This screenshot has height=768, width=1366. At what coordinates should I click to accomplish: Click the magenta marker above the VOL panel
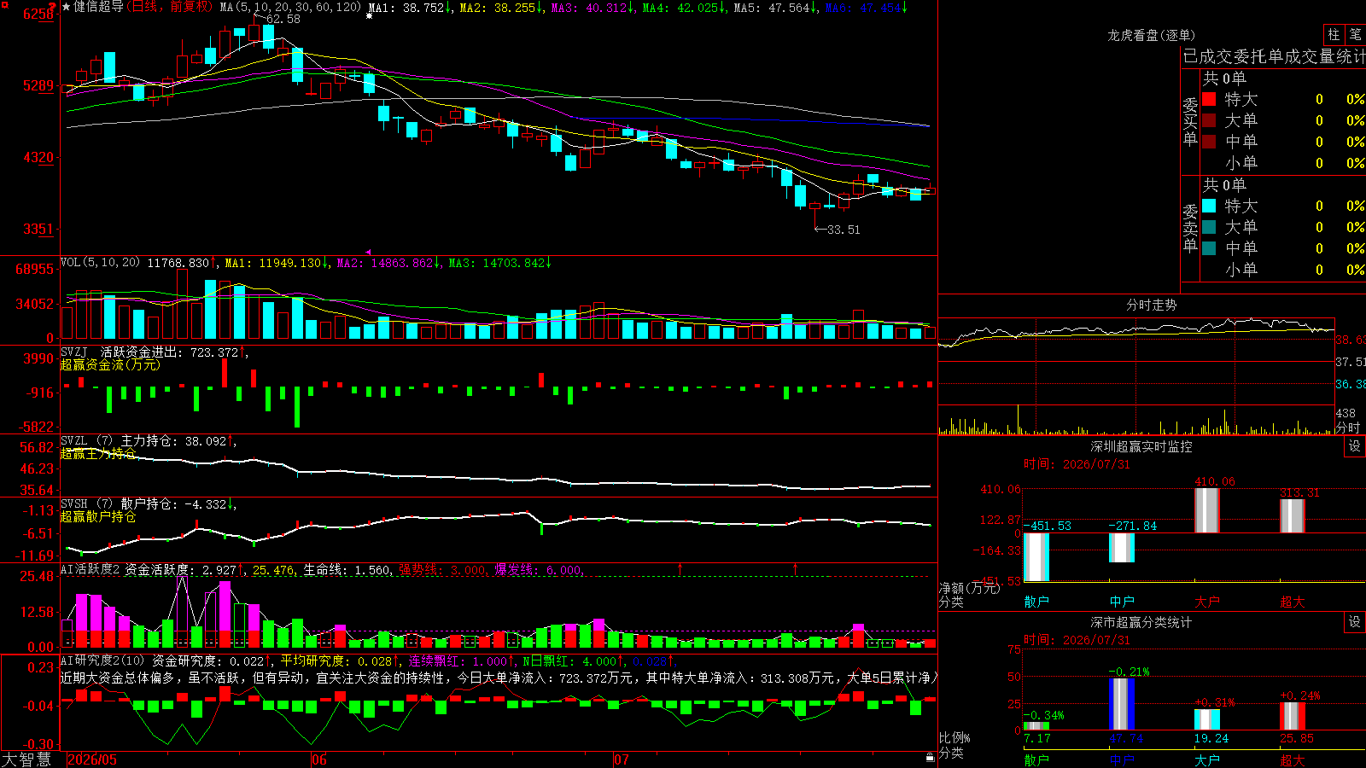pos(368,252)
